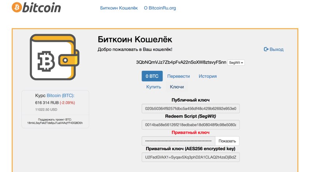This screenshot has width=312, height=172.
Task: Select the Ключи tab
Action: (177, 87)
